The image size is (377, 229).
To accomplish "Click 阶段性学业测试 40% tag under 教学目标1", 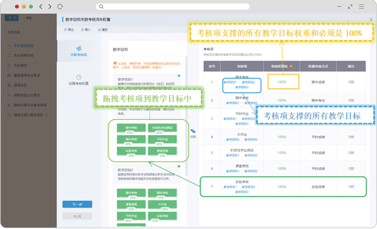I will click(x=162, y=128).
